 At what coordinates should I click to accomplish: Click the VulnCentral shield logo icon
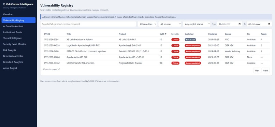4,4
